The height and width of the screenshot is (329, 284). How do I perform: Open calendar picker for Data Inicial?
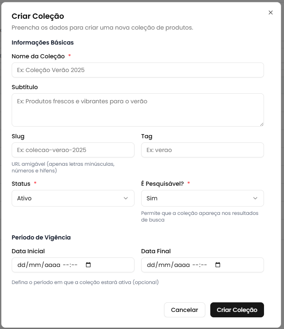[88, 265]
